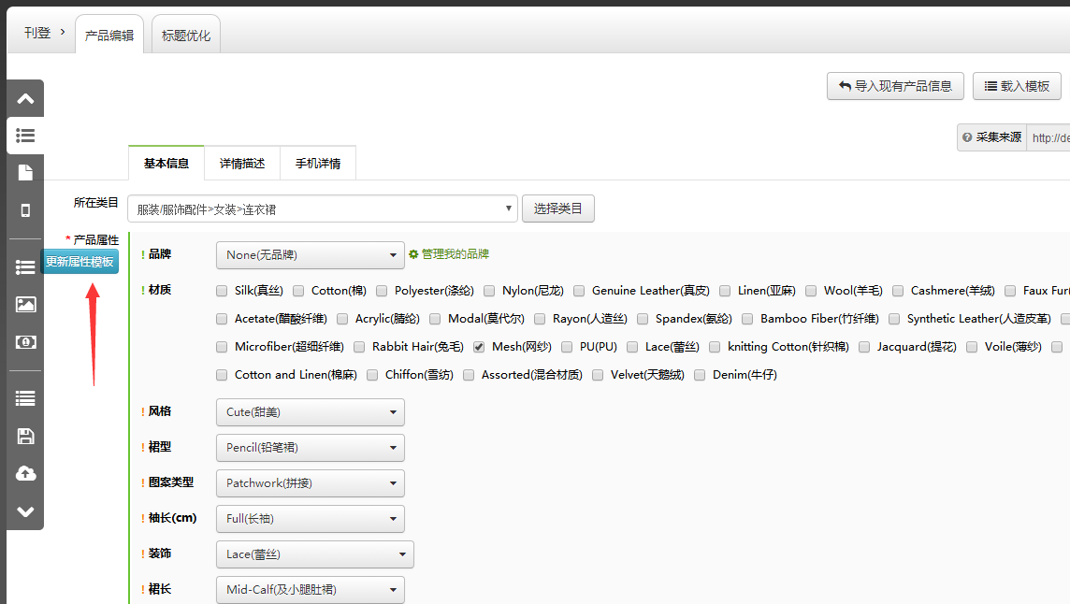
Task: Click the 更新属性模板 button
Action: [x=80, y=262]
